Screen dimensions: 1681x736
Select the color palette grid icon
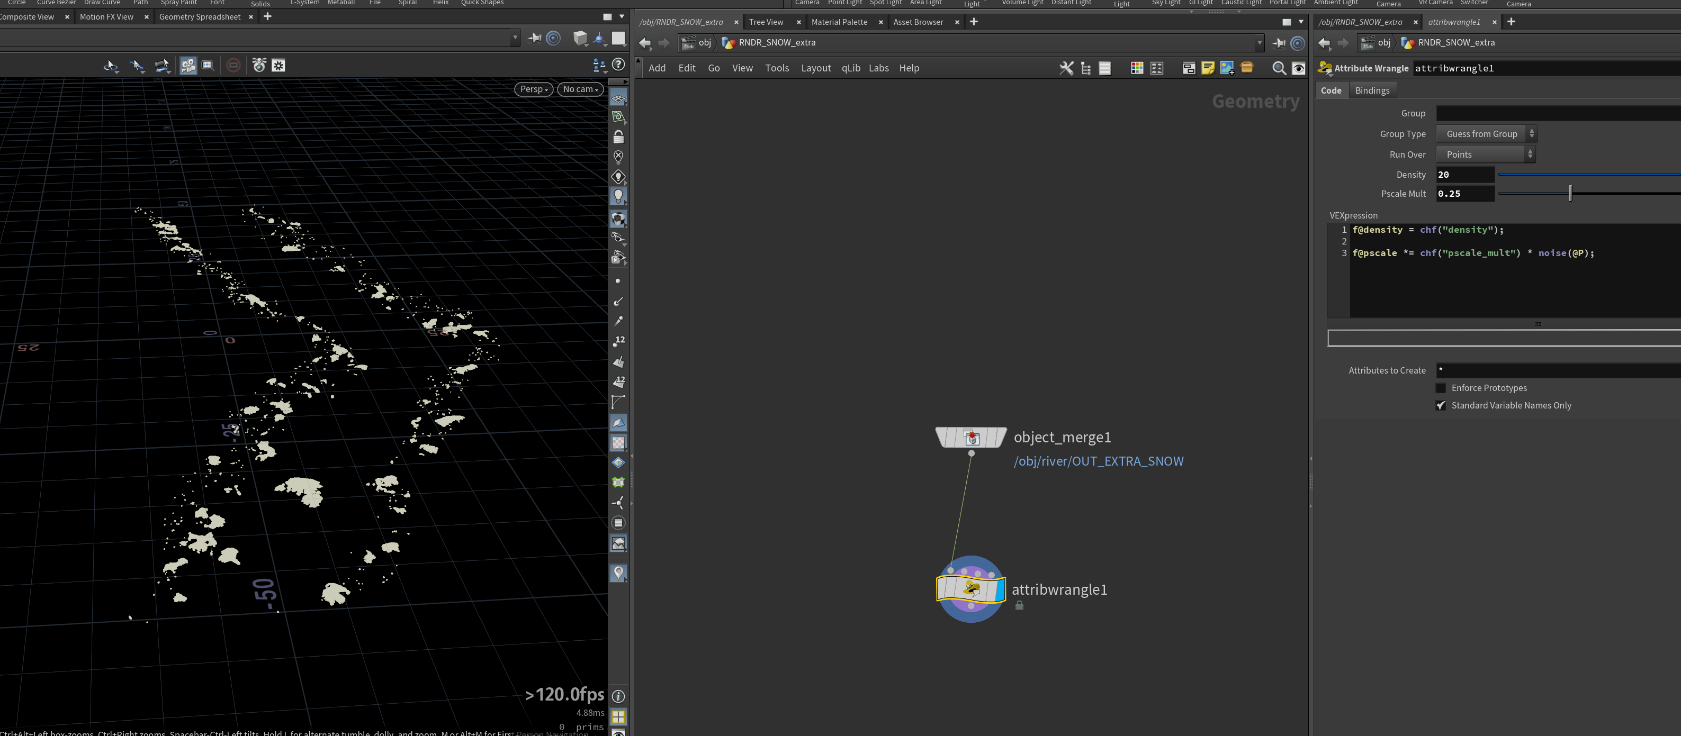click(1137, 68)
